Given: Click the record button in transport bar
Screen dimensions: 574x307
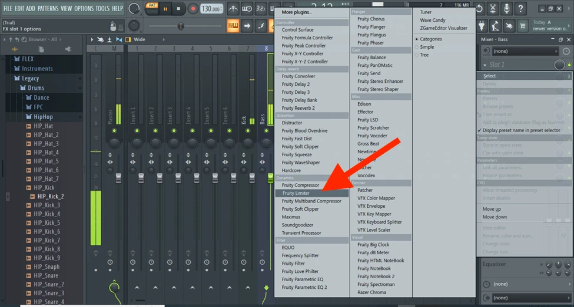Looking at the screenshot, I should (x=193, y=9).
